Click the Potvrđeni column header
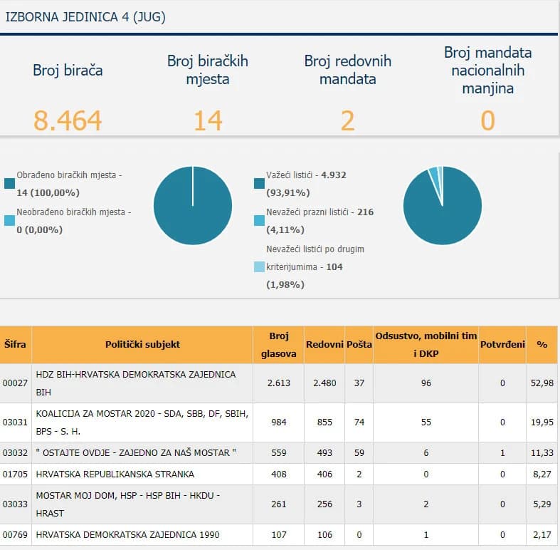560x550 pixels. [502, 344]
